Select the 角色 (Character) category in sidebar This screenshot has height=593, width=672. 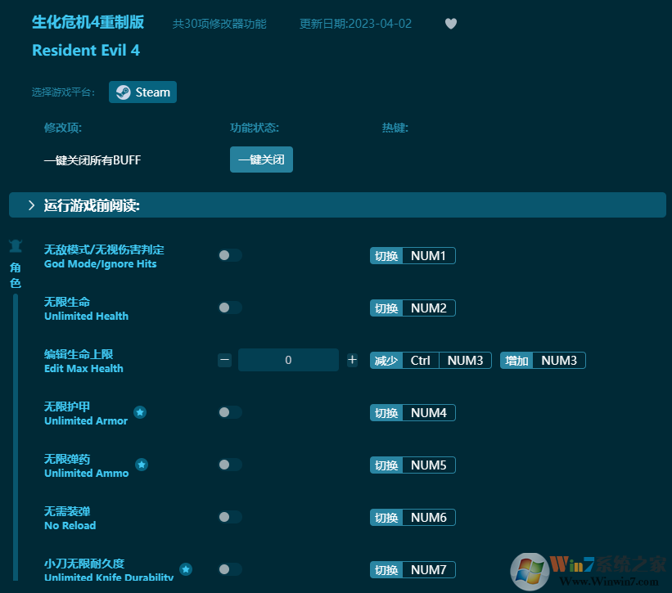pos(15,274)
